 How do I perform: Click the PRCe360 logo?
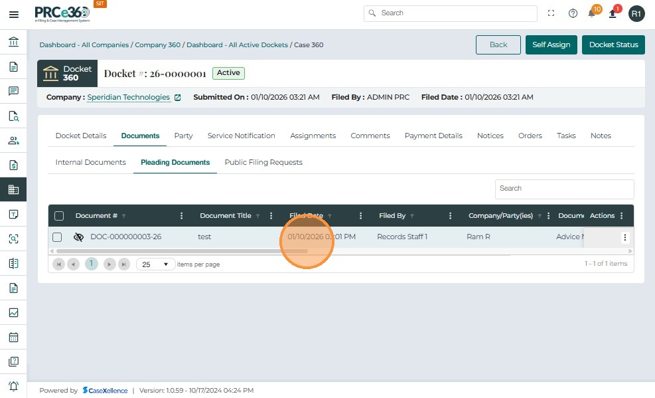[62, 13]
